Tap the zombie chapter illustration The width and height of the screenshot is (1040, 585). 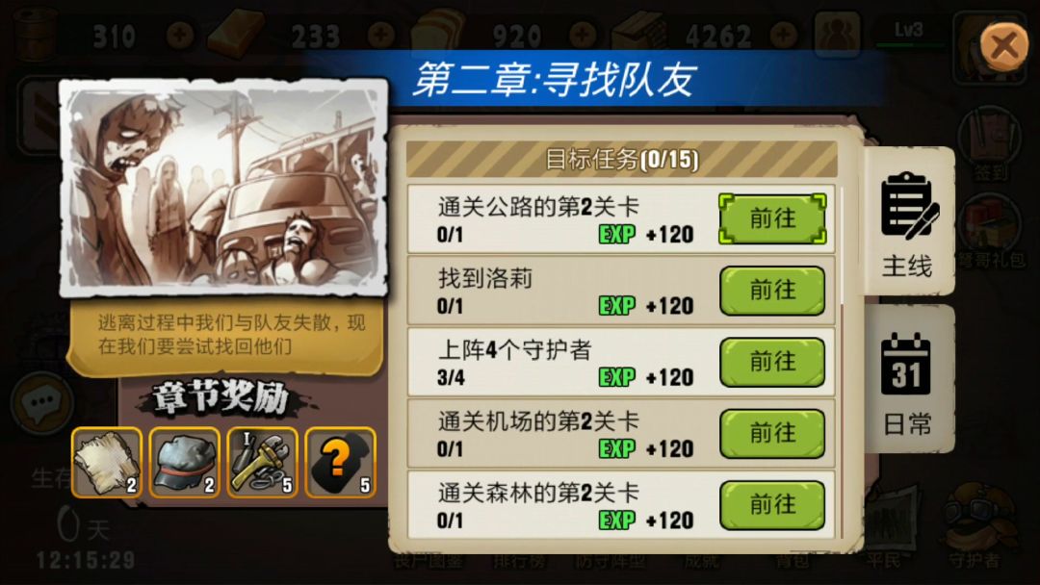[x=224, y=188]
